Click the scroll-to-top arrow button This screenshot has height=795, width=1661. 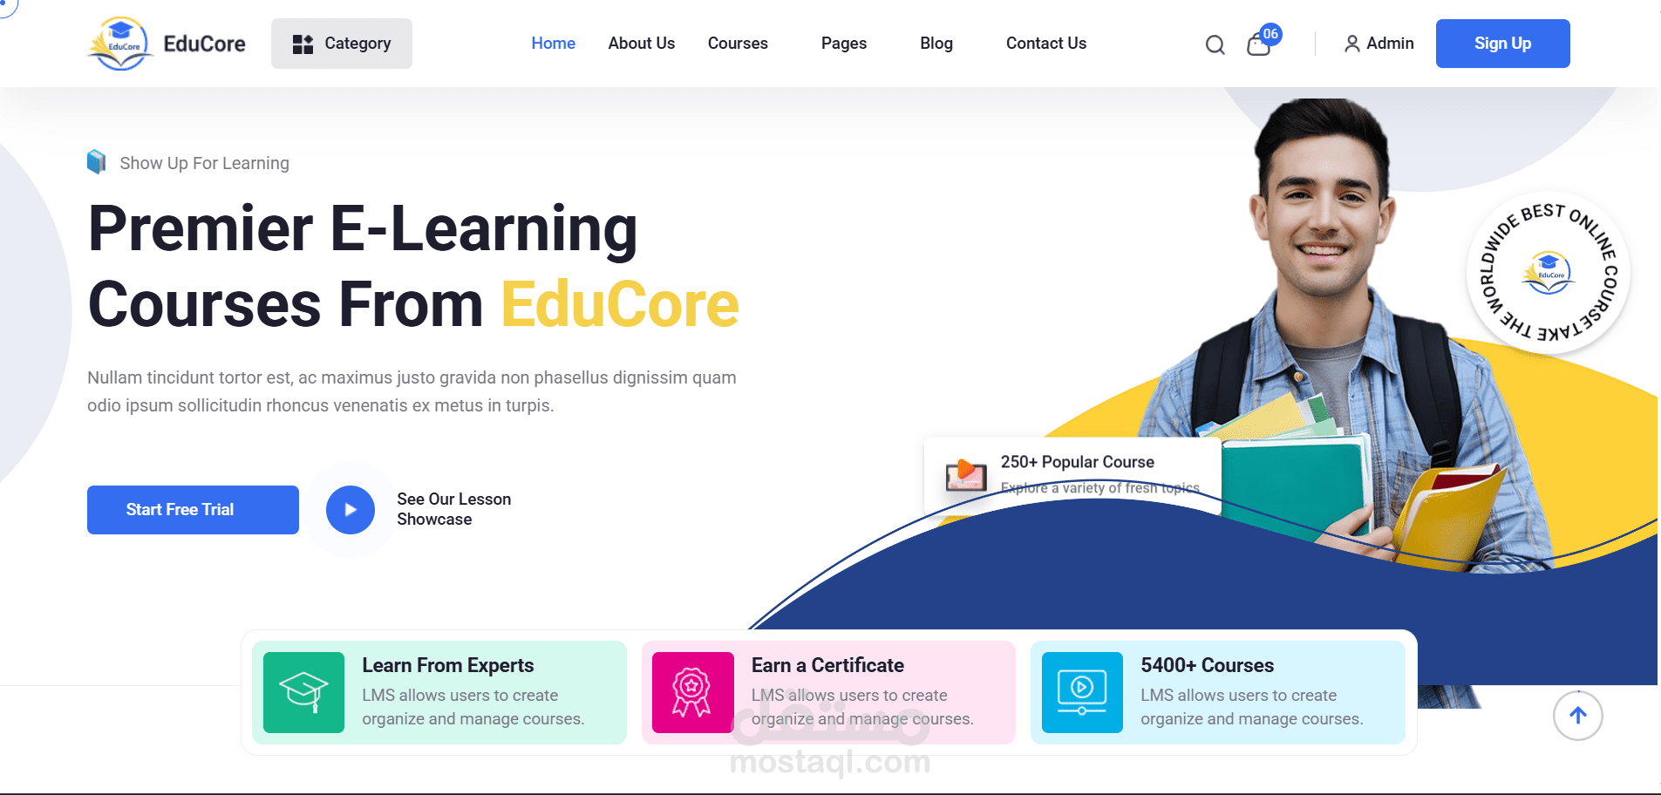click(x=1577, y=716)
